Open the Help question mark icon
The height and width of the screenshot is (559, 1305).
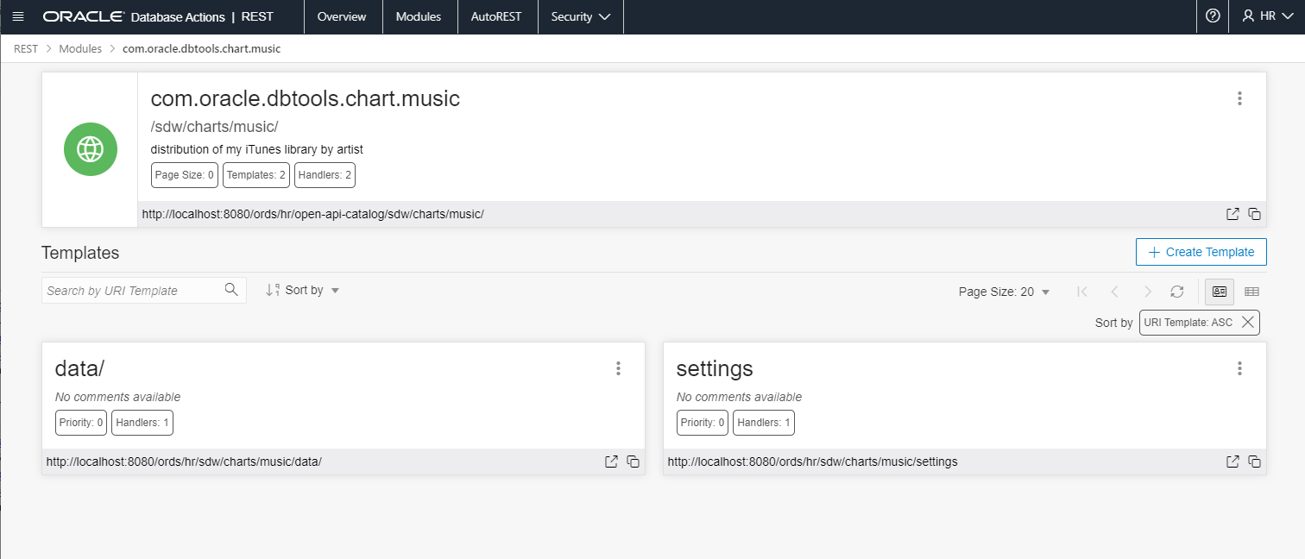(x=1213, y=16)
